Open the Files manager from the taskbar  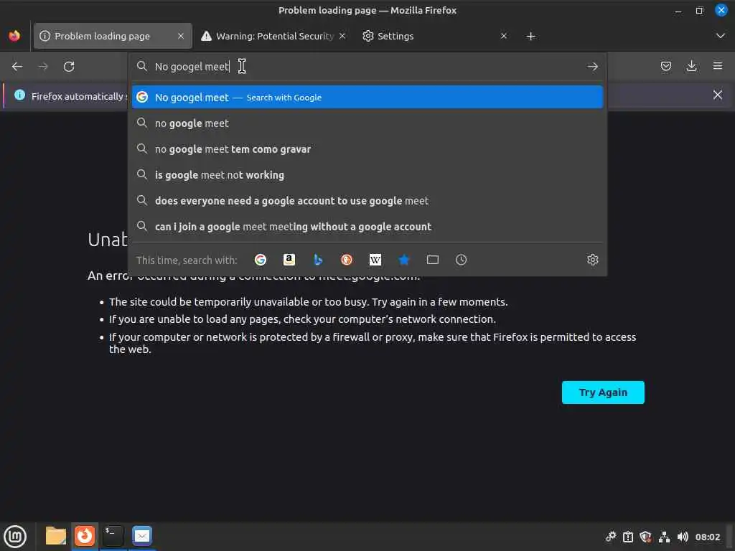pos(56,536)
